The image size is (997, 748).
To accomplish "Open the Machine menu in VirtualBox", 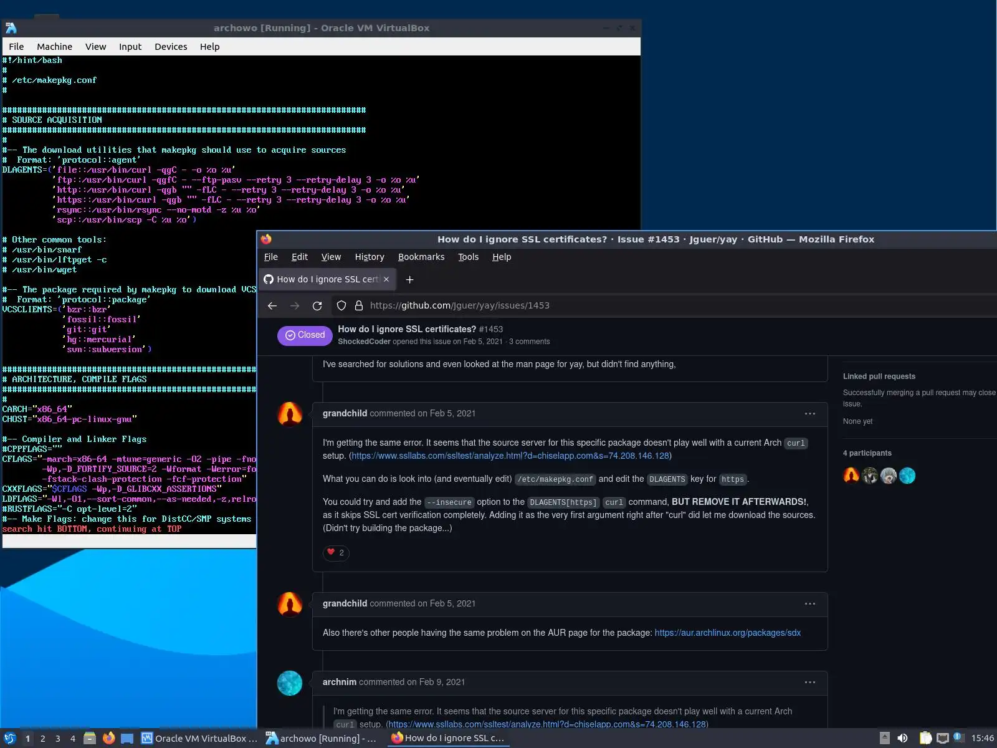I will pos(54,47).
